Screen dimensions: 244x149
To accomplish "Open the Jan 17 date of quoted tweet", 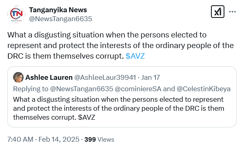I will pyautogui.click(x=151, y=77).
